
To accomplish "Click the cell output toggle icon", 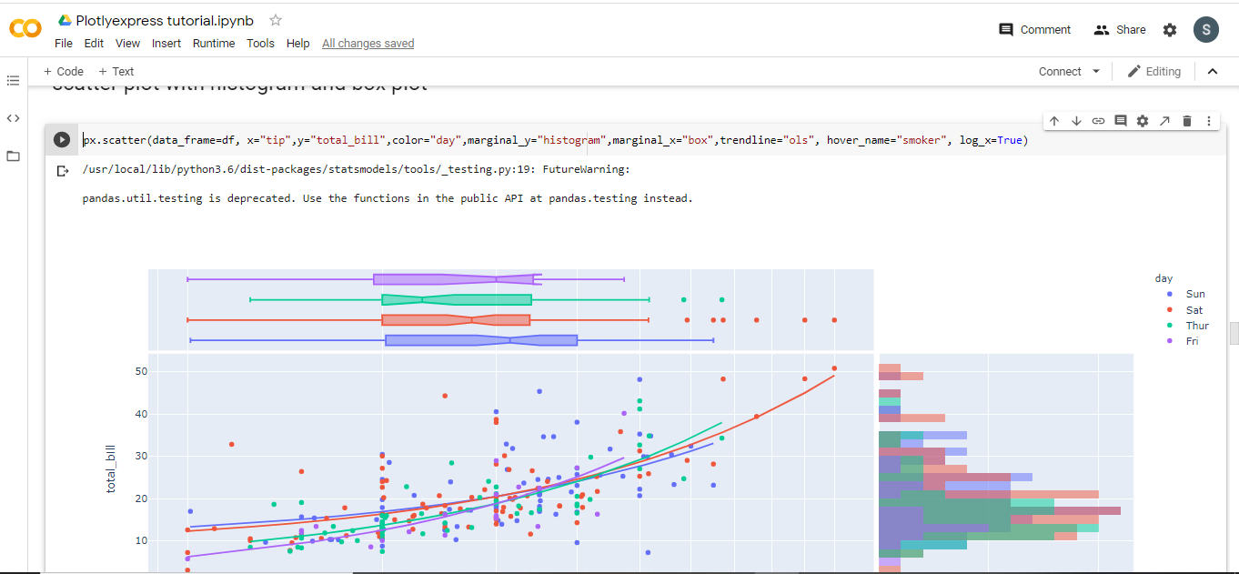I will (62, 171).
